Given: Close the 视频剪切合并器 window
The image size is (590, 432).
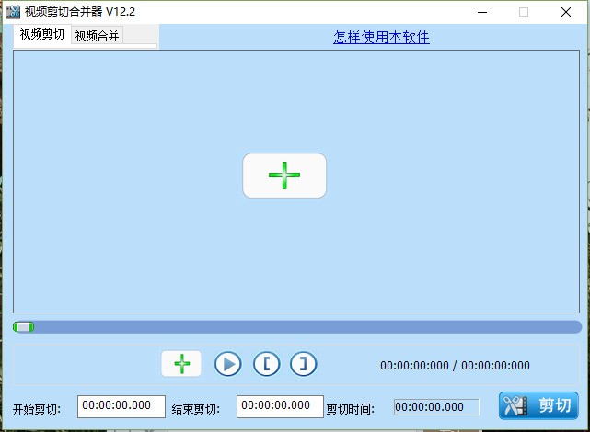Looking at the screenshot, I should 566,12.
